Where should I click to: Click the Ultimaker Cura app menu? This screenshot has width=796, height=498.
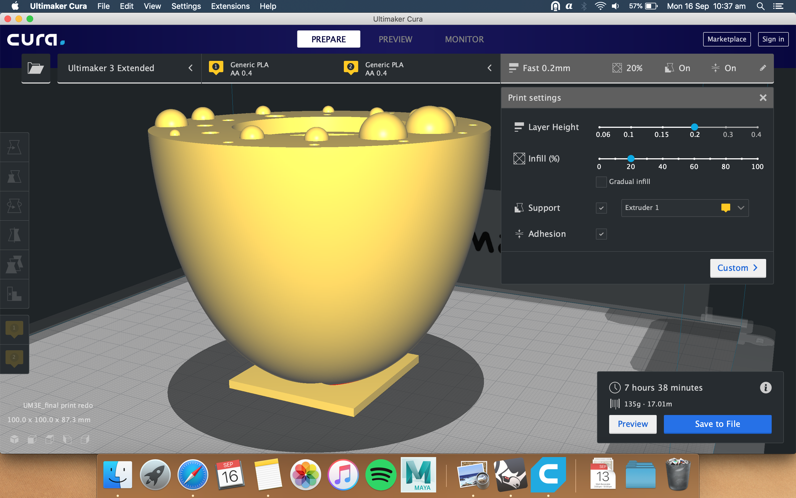[x=58, y=6]
